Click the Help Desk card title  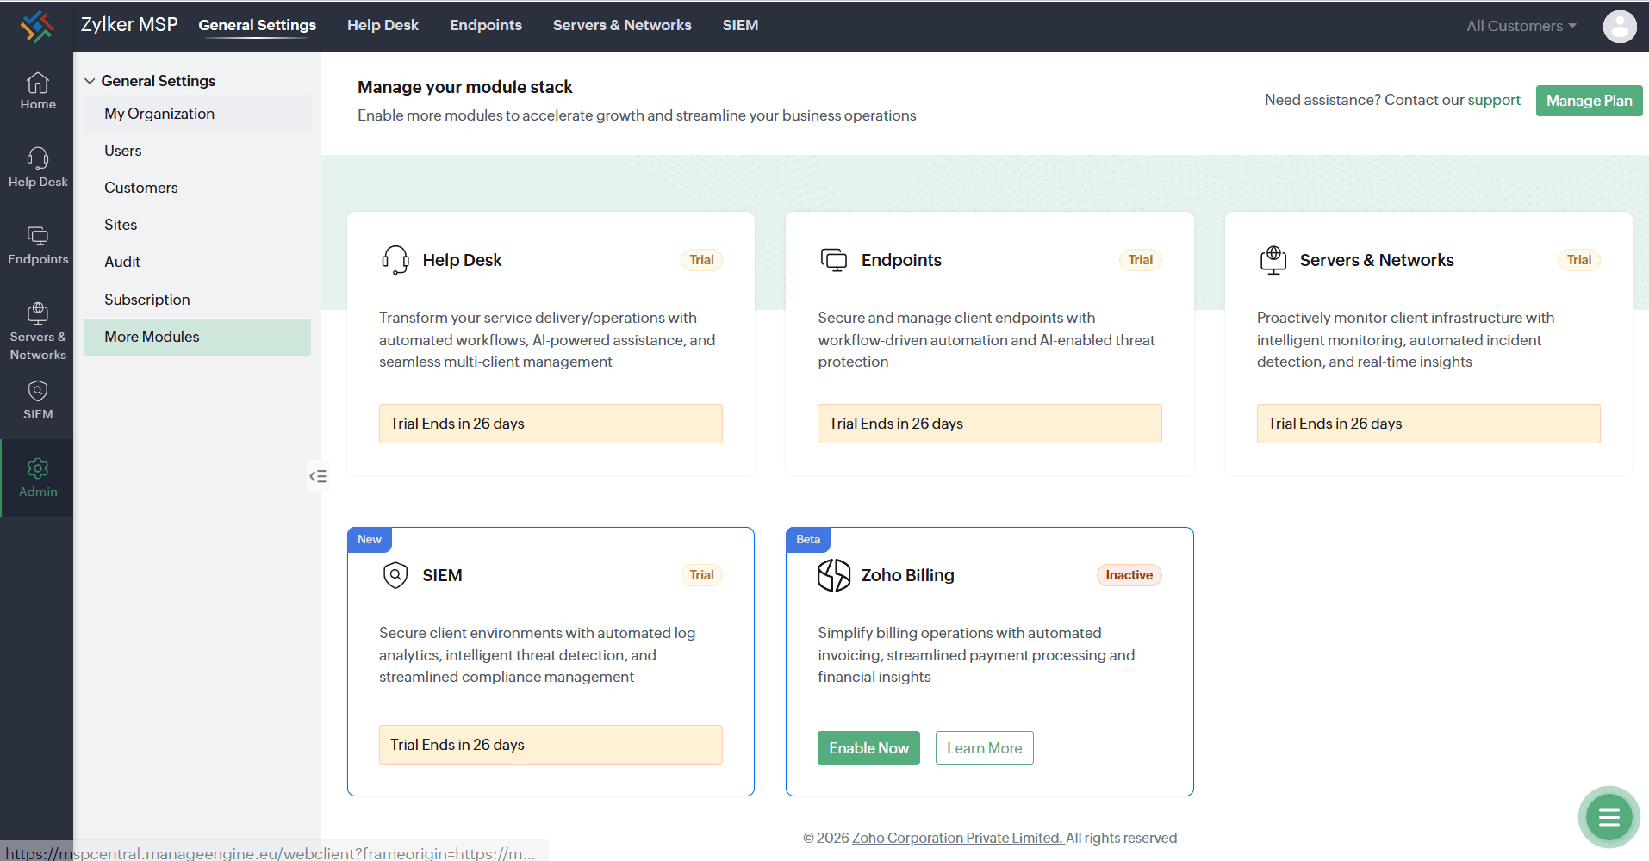coord(462,260)
